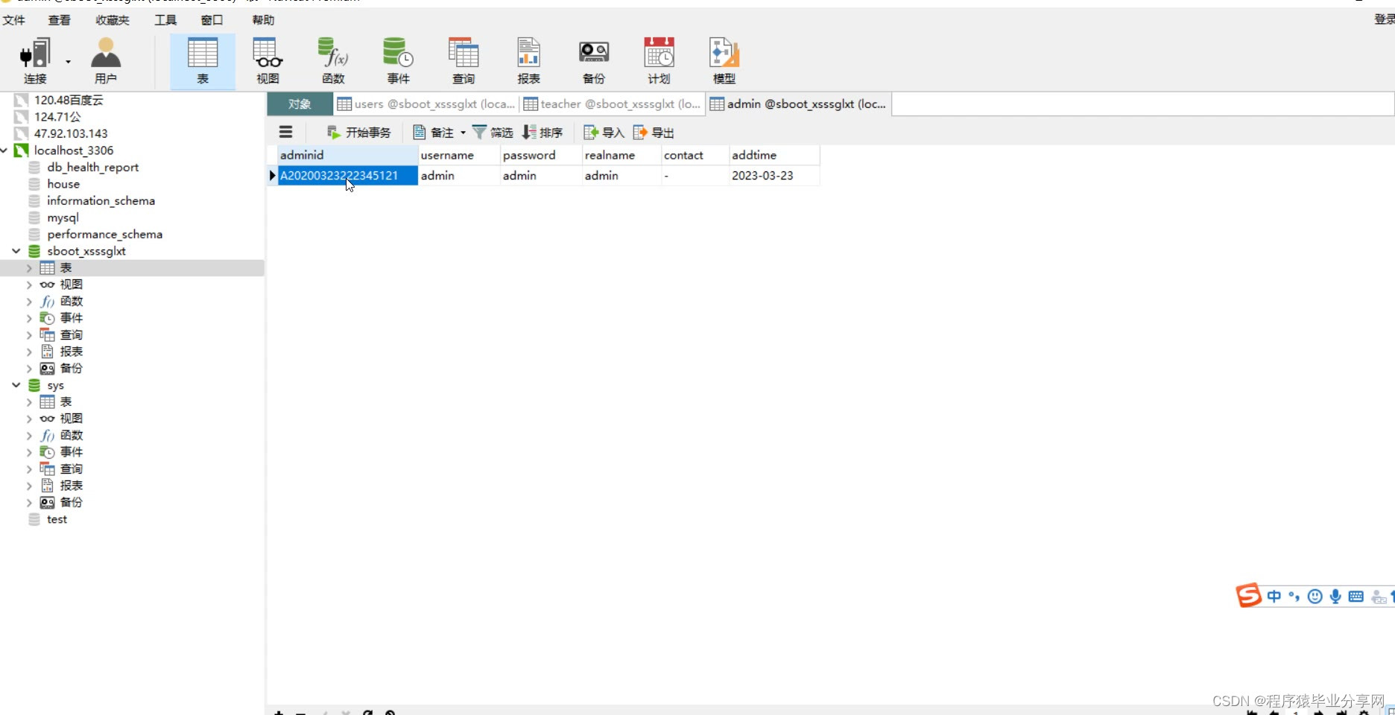The width and height of the screenshot is (1395, 715).
Task: Click the Sogou microphone voice icon
Action: click(x=1335, y=597)
